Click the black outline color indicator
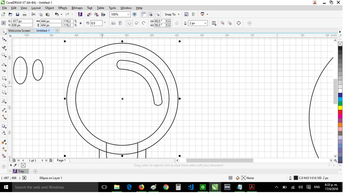Viewport: 347px width, 195px height. [x=296, y=178]
